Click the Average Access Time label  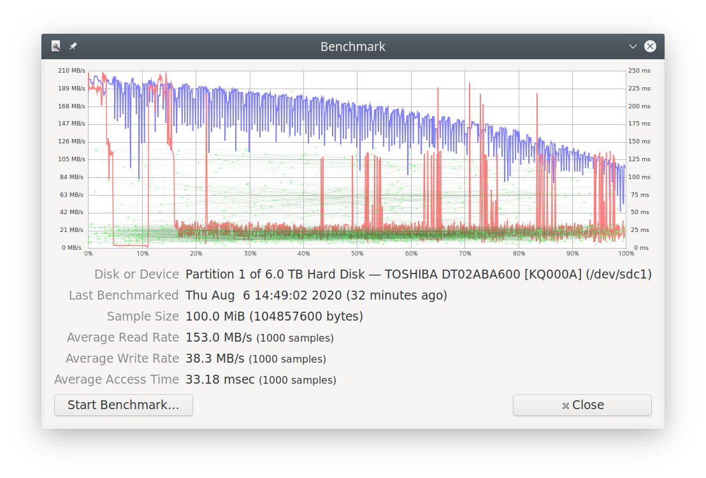coord(117,380)
